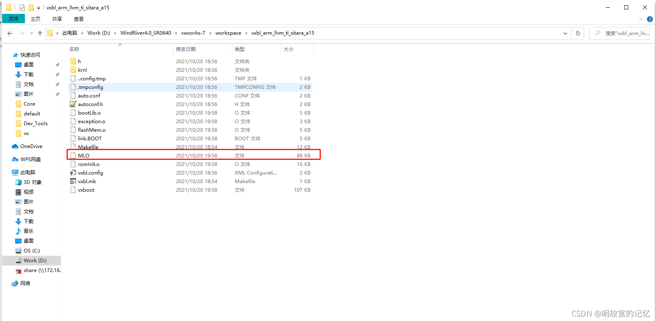Open 音乐 library in sidebar
This screenshot has height=321, width=656.
tap(29, 231)
